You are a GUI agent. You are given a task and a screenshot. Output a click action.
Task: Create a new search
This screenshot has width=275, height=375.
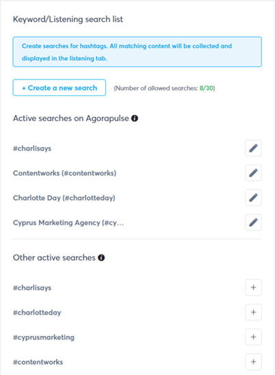click(x=60, y=88)
